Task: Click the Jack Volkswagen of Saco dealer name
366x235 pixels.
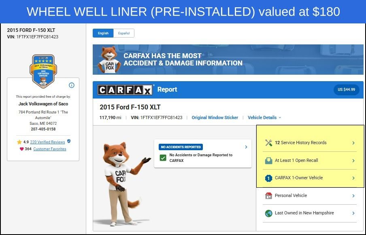Action: coord(43,104)
